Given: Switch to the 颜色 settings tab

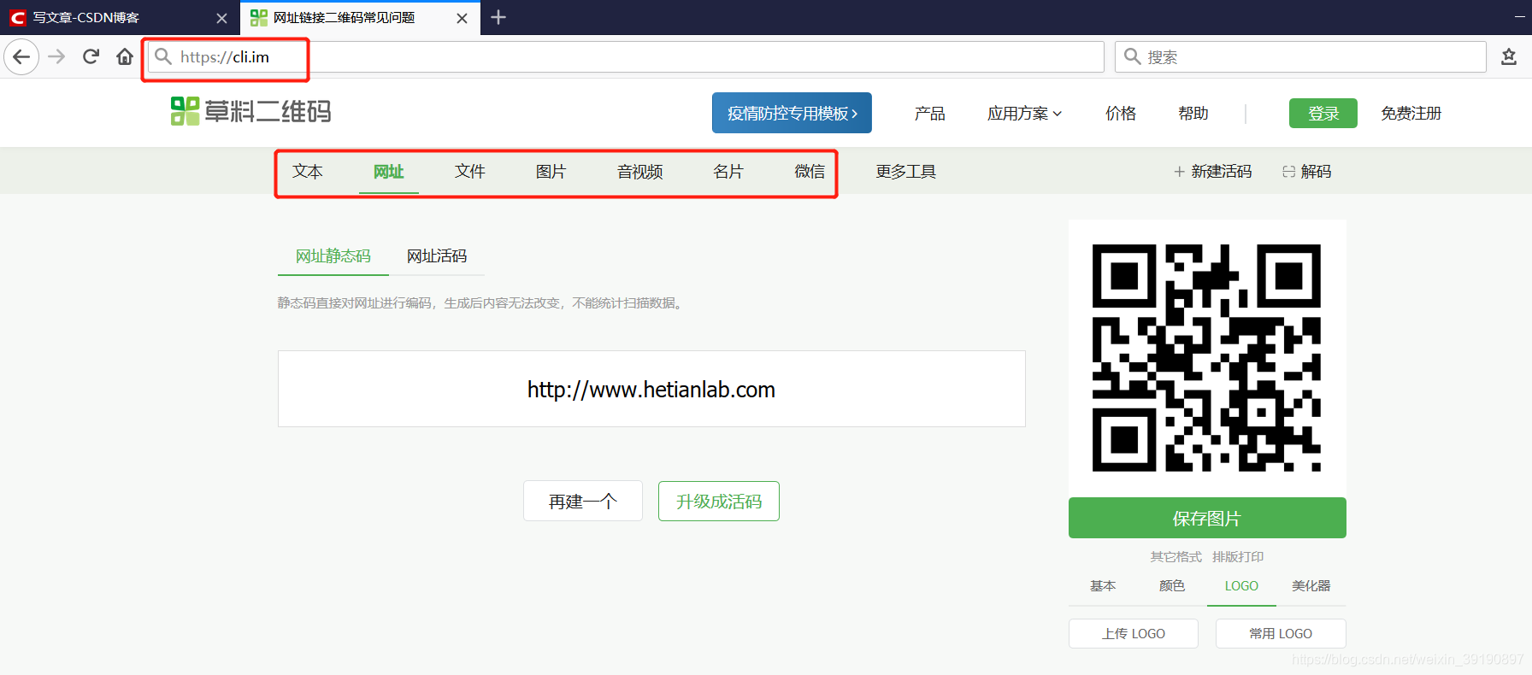Looking at the screenshot, I should coord(1172,585).
